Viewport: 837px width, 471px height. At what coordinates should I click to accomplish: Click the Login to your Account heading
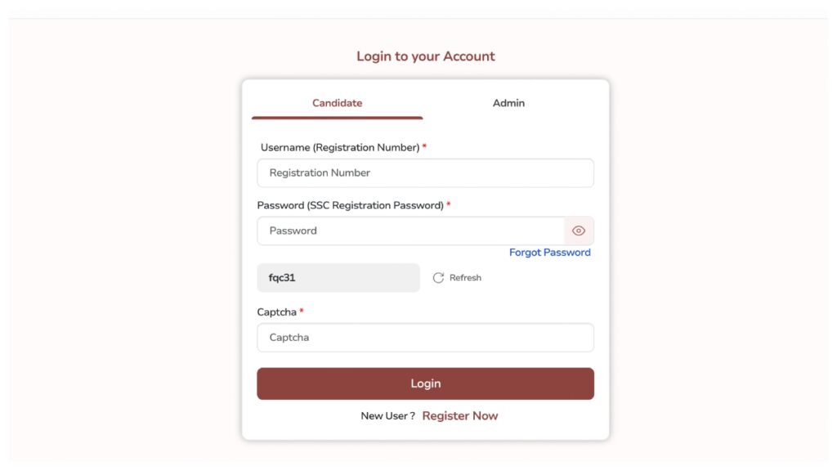click(x=425, y=56)
